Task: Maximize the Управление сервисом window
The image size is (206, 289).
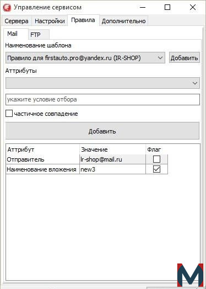Action: coord(167,7)
